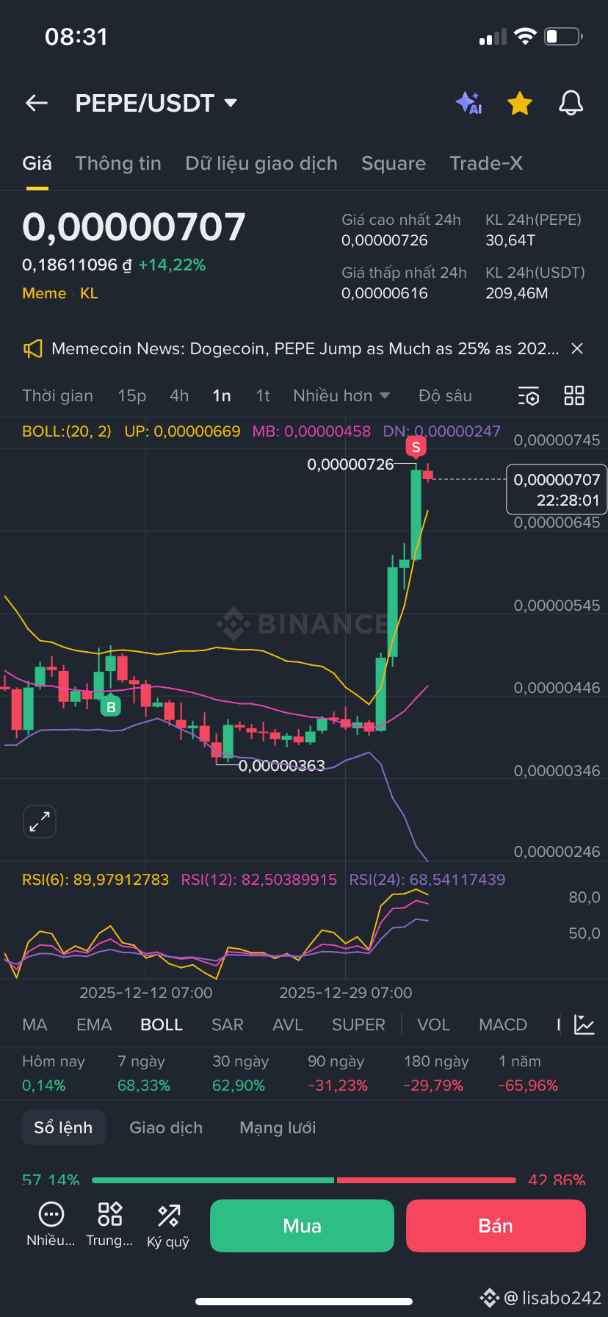Open the Square tab

point(394,163)
